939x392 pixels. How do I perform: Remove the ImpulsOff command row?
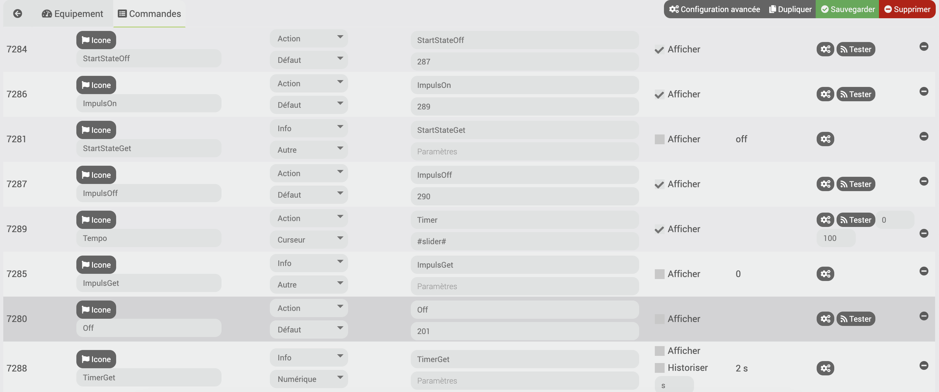(x=923, y=181)
